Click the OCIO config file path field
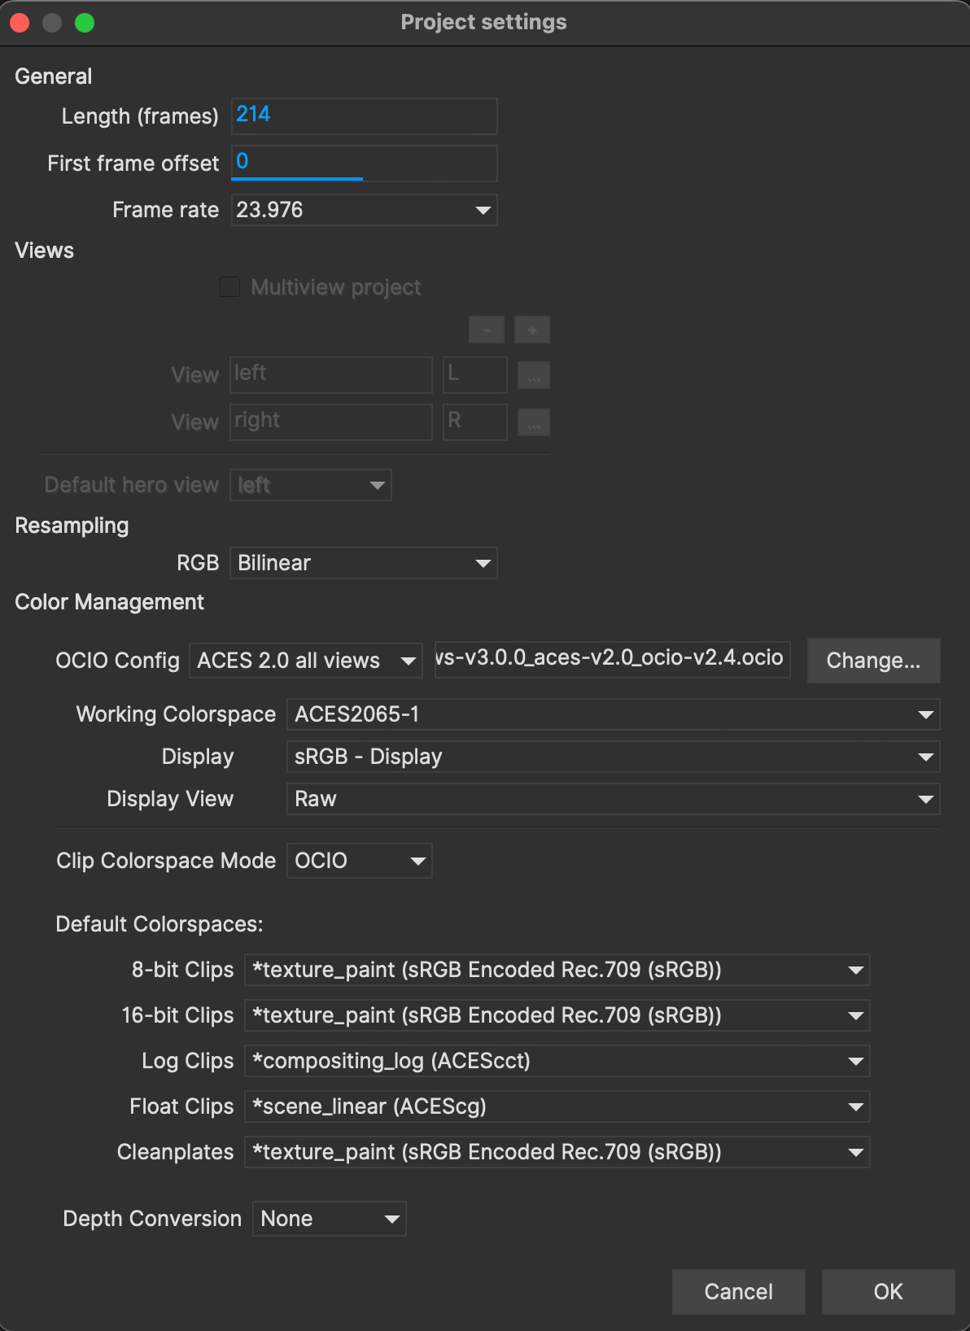Image resolution: width=970 pixels, height=1331 pixels. (x=613, y=658)
